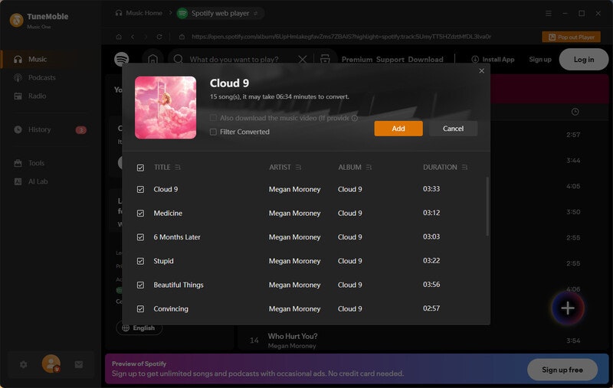
Task: Click the hamburger menu icon in title bar
Action: tap(549, 13)
